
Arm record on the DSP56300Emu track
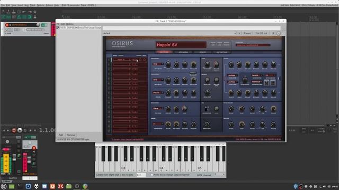[x=7, y=25]
